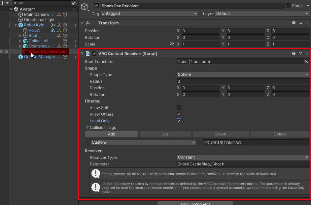Click the Add Component button
The image size is (311, 205).
(x=195, y=203)
